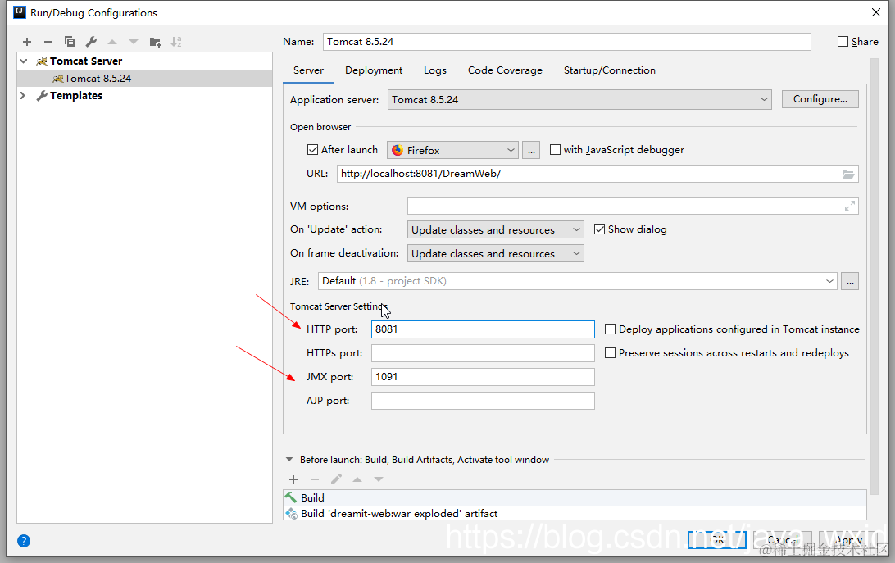The width and height of the screenshot is (895, 563).
Task: Switch to Startup/Connection tab
Action: (610, 70)
